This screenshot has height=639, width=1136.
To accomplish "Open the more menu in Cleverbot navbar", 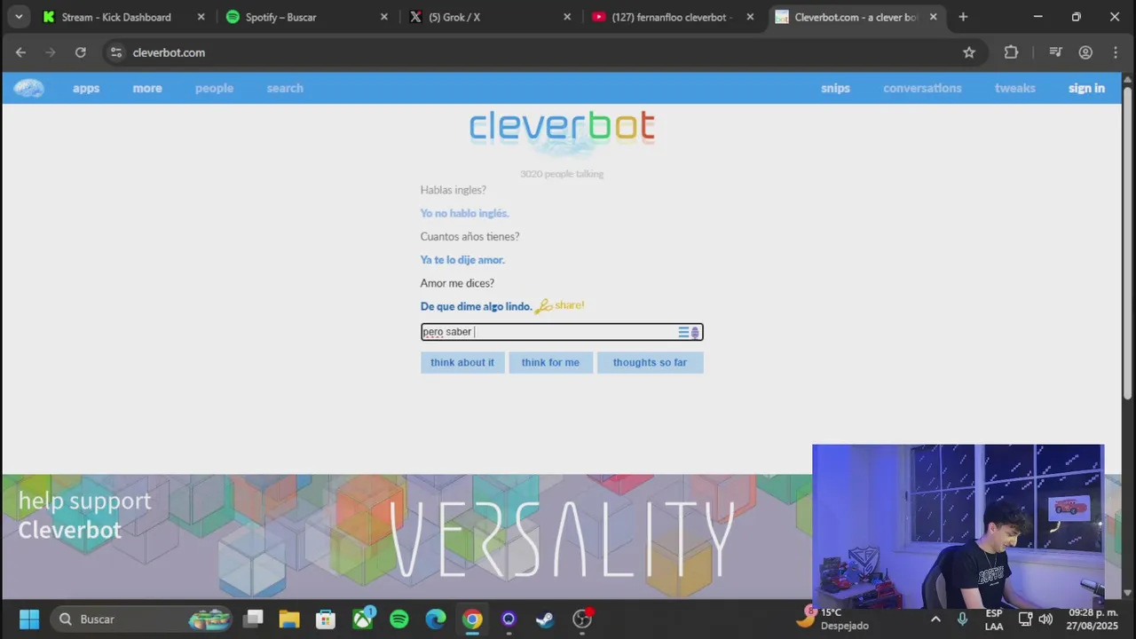I will pyautogui.click(x=147, y=88).
